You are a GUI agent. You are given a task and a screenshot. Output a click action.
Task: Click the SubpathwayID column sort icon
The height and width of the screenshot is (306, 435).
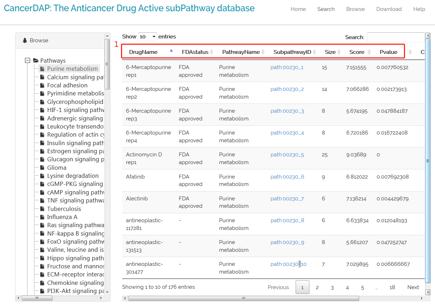314,52
